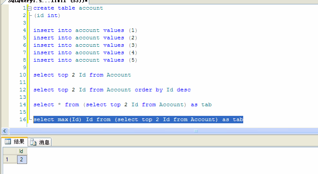This screenshot has width=318, height=174.
Task: Click the results grid icon on 结果 tab
Action: pyautogui.click(x=8, y=141)
